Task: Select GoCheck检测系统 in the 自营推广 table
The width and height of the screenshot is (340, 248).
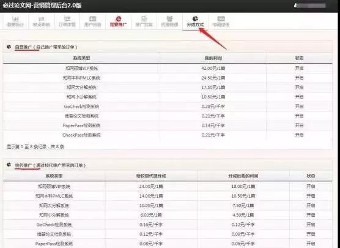Action: pos(81,107)
